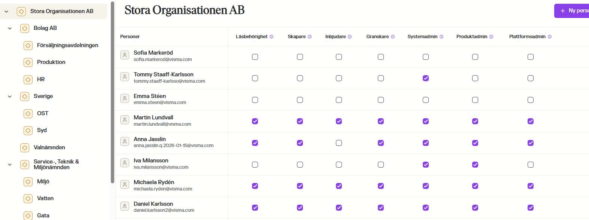Click the Ny person button

click(x=573, y=11)
